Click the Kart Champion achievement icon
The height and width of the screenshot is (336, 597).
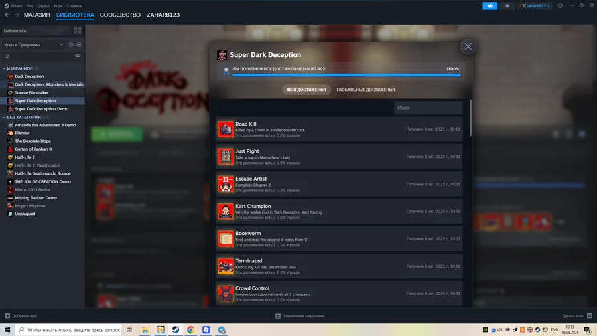tap(226, 211)
